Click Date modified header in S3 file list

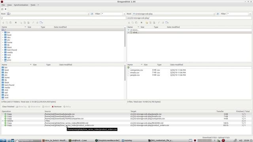[177, 65]
